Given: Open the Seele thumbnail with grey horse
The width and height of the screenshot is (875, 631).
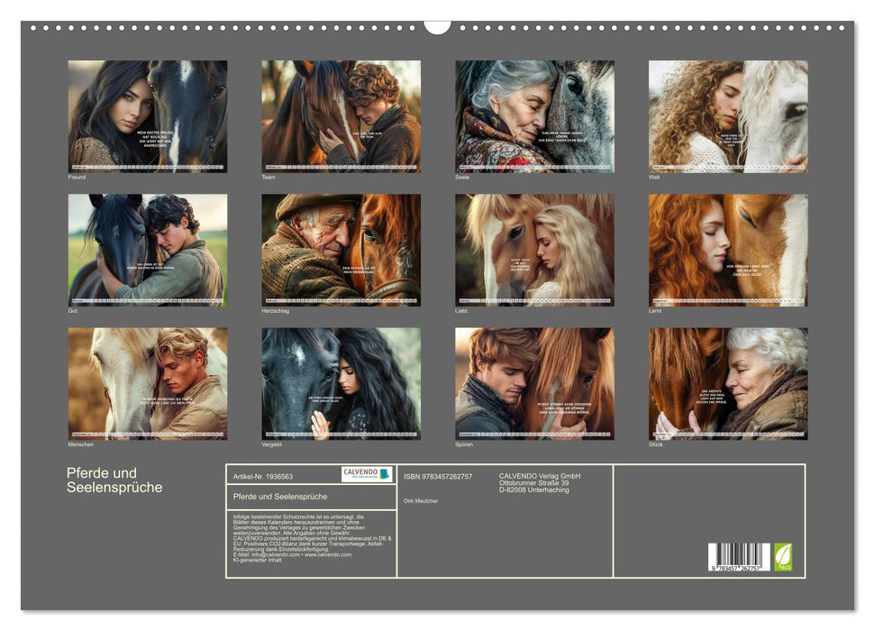Looking at the screenshot, I should coord(534,116).
